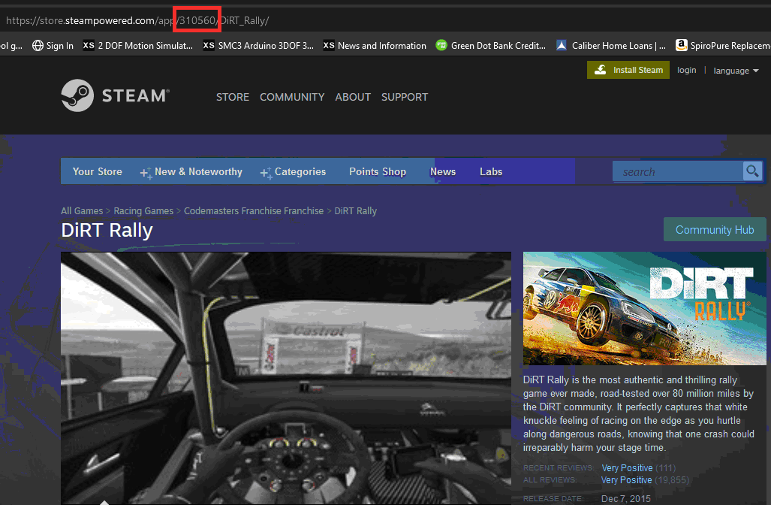Viewport: 771px width, 505px height.
Task: Click the DiRT Rally header capsule image
Action: tap(645, 309)
